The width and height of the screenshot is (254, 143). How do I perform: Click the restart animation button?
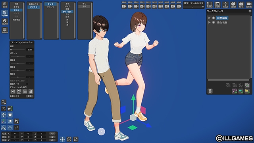tap(13, 91)
